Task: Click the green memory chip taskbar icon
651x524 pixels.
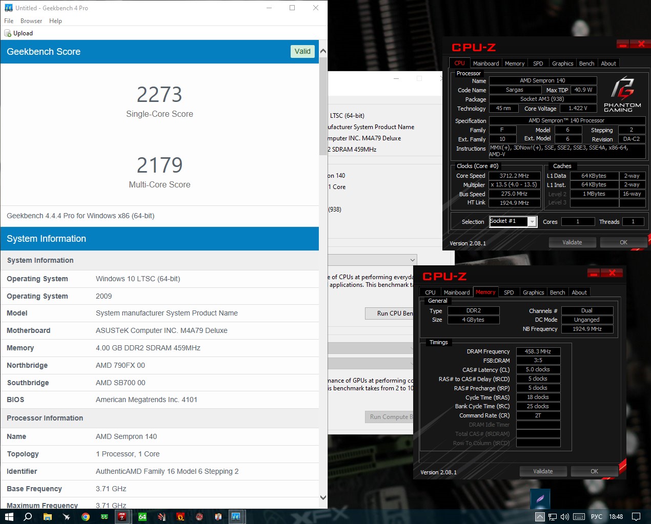Action: point(105,516)
